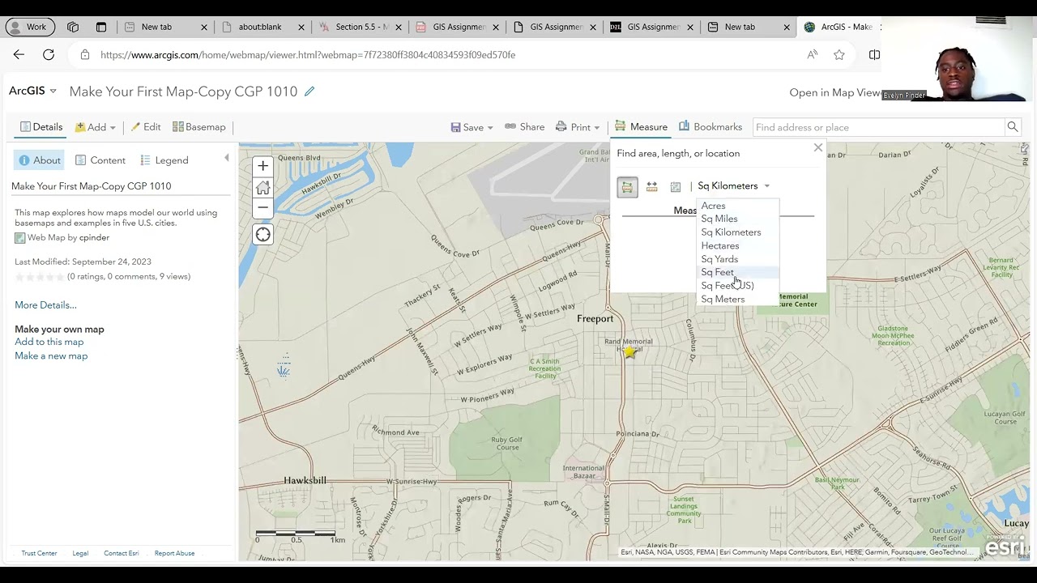This screenshot has height=583, width=1037.
Task: Close the about:blank browser tab
Action: point(301,27)
